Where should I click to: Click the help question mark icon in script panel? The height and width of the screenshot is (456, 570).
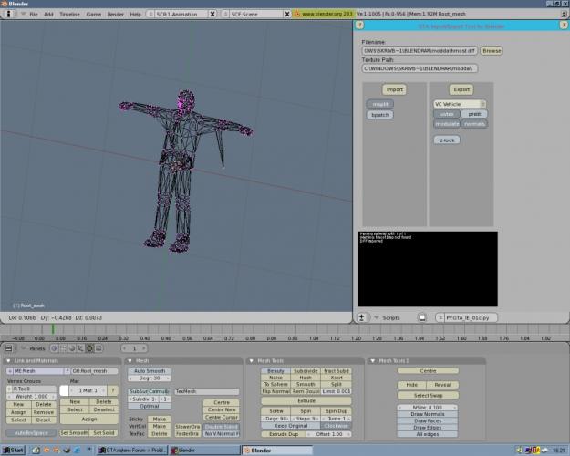(x=361, y=26)
